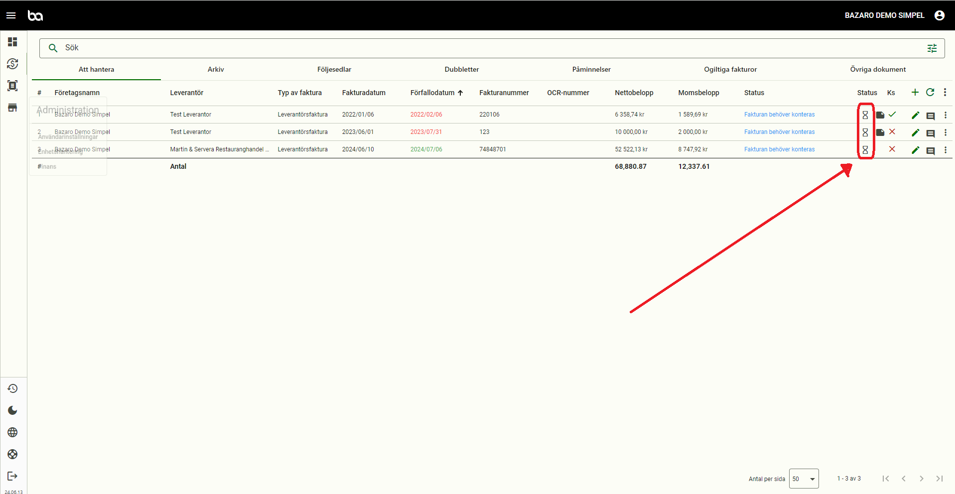Screen dimensions: 955x494
Task: Open the status link for invoice 74848701
Action: [x=780, y=149]
